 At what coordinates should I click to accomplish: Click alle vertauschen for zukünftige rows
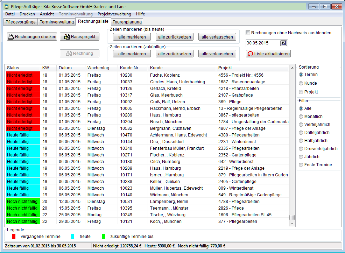(x=217, y=54)
